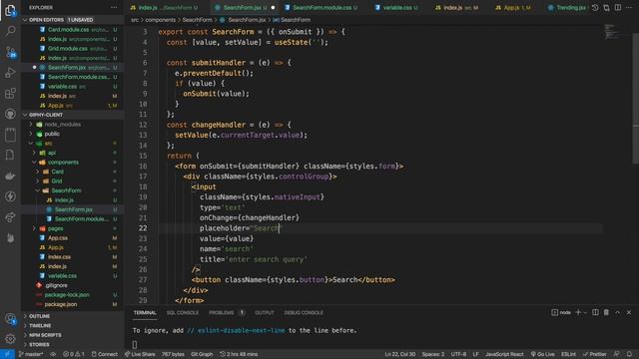
Task: Open the Debug Console panel tab
Action: click(304, 312)
